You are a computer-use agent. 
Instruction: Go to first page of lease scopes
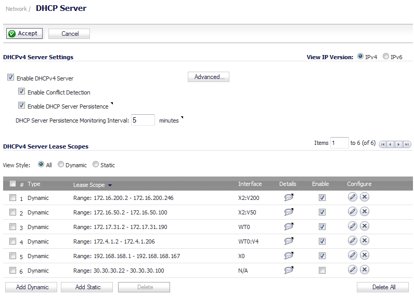pyautogui.click(x=383, y=144)
